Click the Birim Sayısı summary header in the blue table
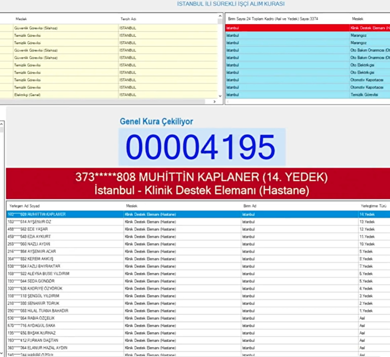This screenshot has width=390, height=357. 273,19
